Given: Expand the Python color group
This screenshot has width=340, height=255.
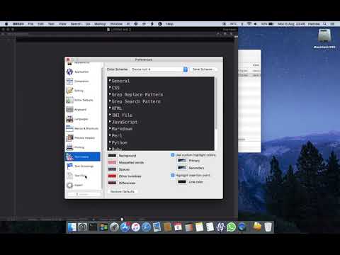Looking at the screenshot, I should [110, 142].
